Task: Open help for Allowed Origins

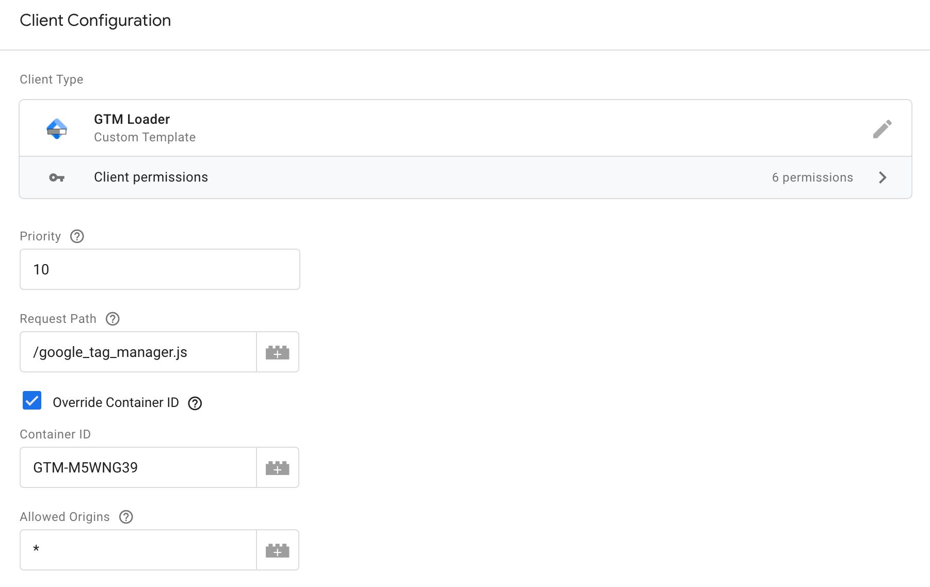Action: tap(126, 517)
